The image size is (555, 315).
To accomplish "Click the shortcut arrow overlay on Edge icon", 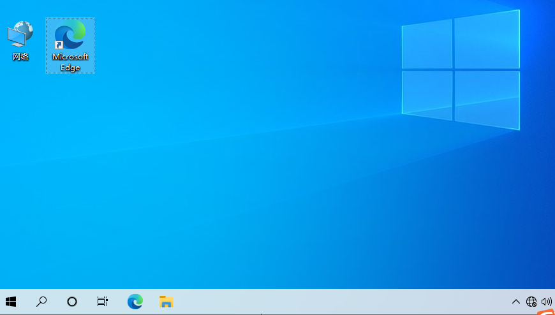I will coord(59,45).
